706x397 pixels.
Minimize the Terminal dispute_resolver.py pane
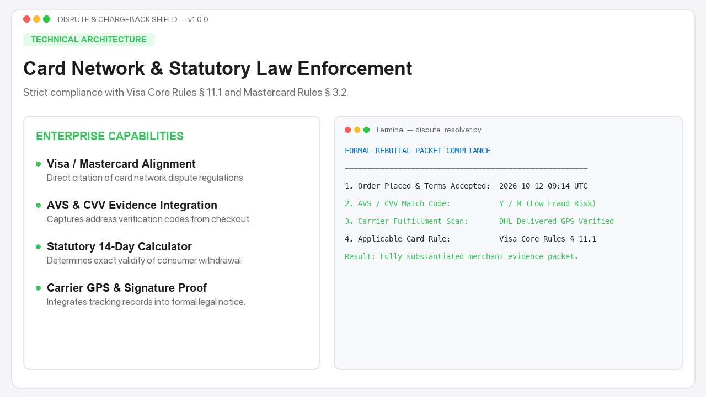click(357, 130)
